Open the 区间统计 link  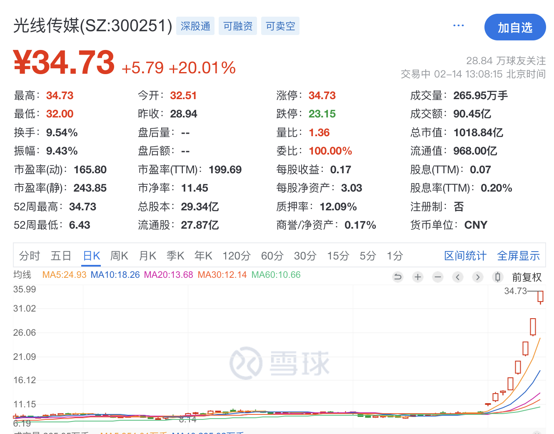pos(465,256)
